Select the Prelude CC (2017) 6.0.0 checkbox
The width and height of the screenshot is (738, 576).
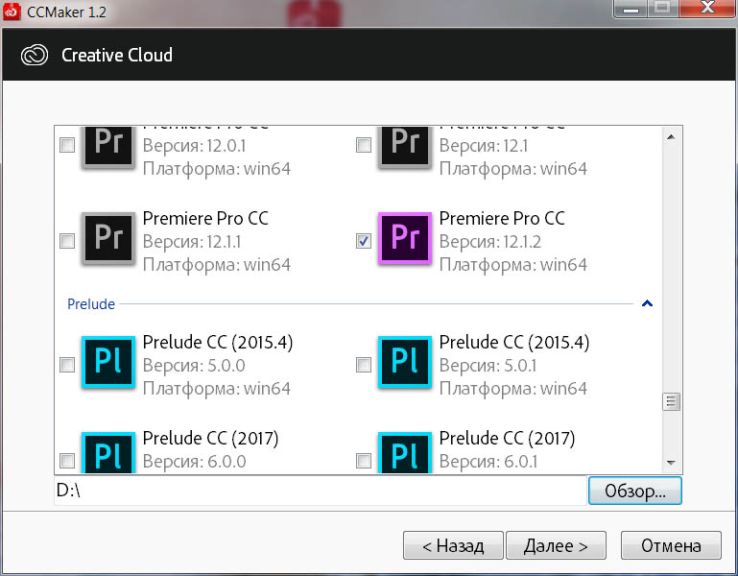click(67, 460)
